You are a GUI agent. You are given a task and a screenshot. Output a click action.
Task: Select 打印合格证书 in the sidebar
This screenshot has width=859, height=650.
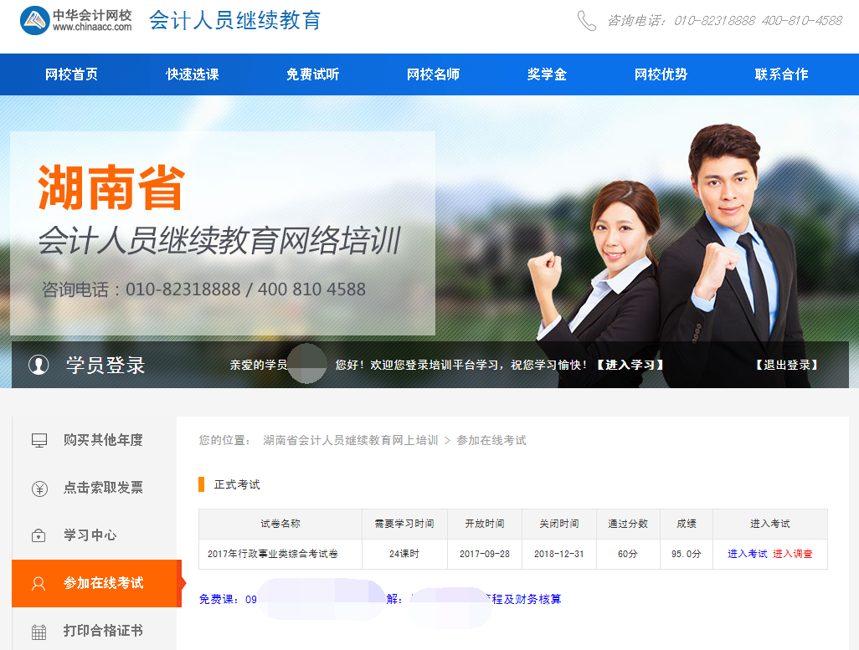[103, 631]
